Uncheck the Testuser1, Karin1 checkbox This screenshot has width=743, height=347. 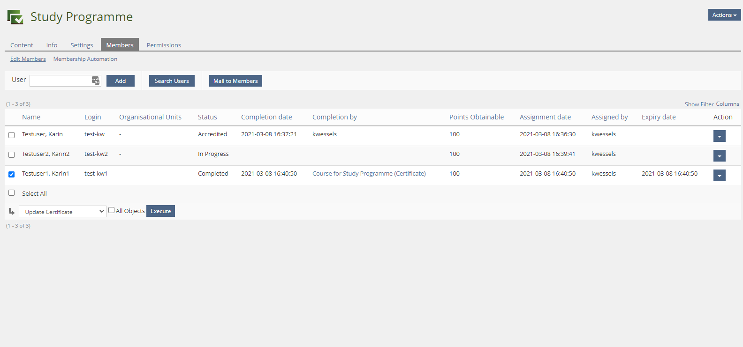(12, 174)
